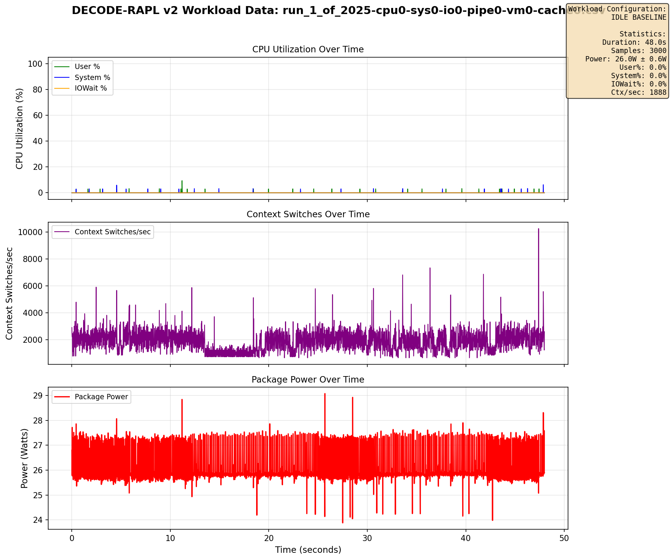Click the DECODE-RAPL v2 Workload Data main title
Viewport: 672px width, 560px height.
pyautogui.click(x=338, y=11)
